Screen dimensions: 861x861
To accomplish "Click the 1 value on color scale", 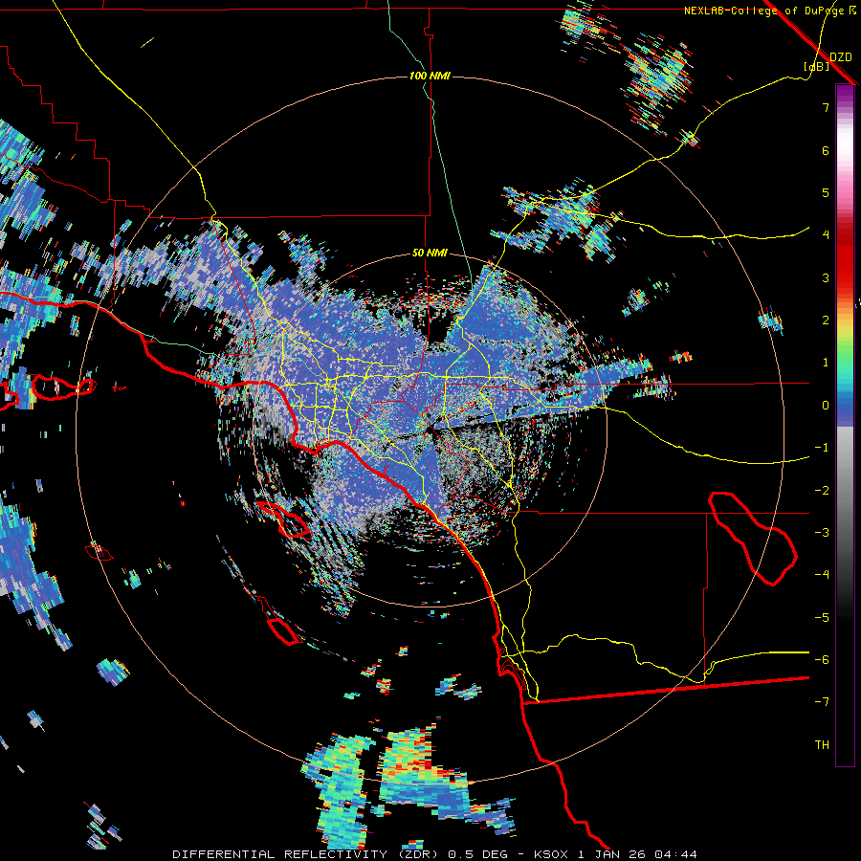I will pos(826,363).
